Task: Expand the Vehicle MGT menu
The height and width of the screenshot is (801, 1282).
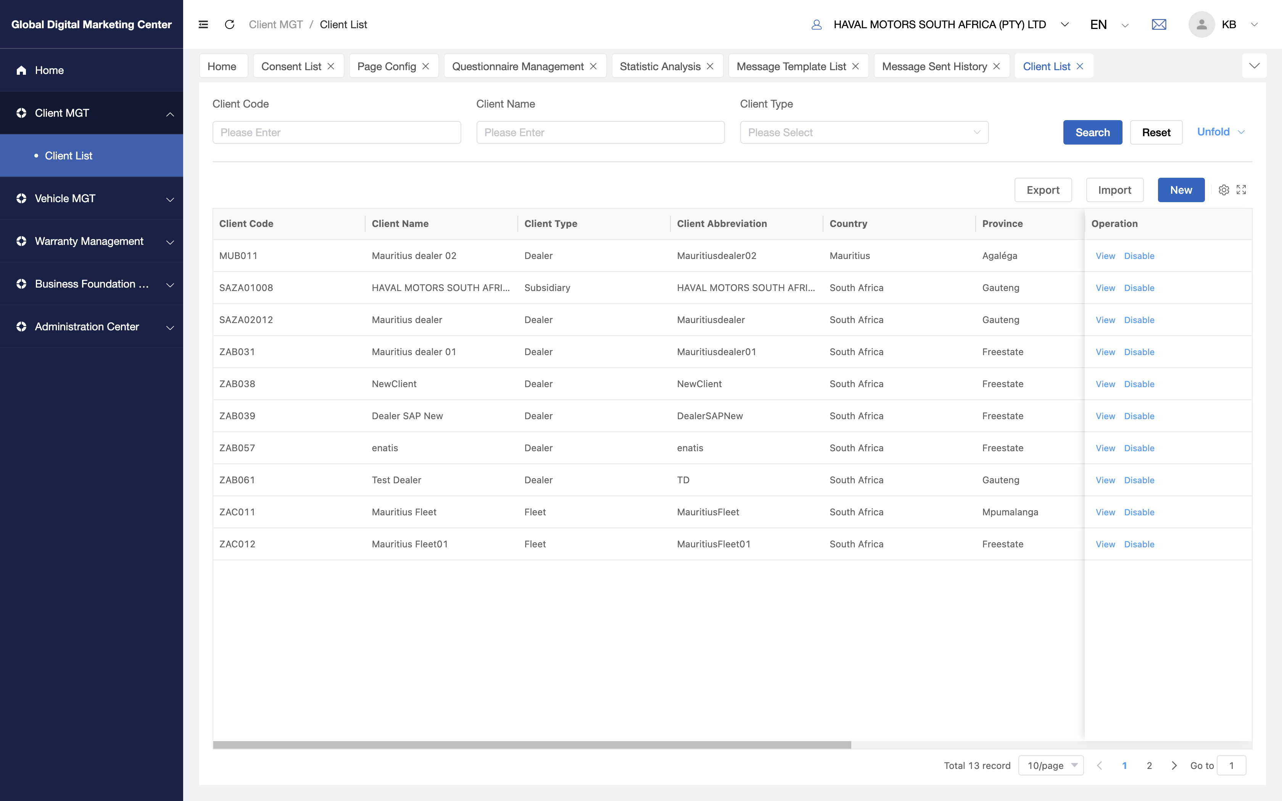Action: [170, 199]
